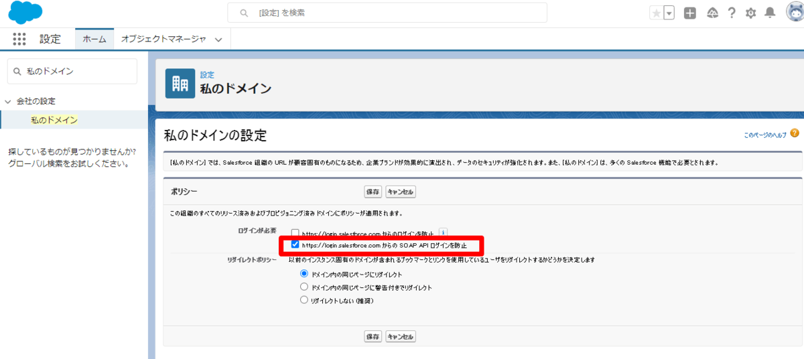Open global actions plus icon
This screenshot has height=359, width=804.
tap(690, 13)
